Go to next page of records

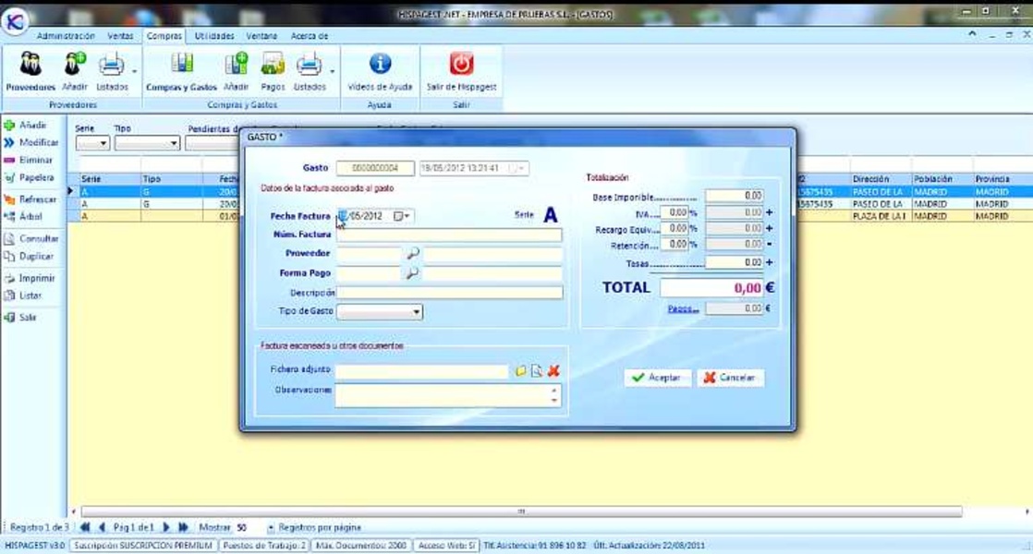[166, 527]
